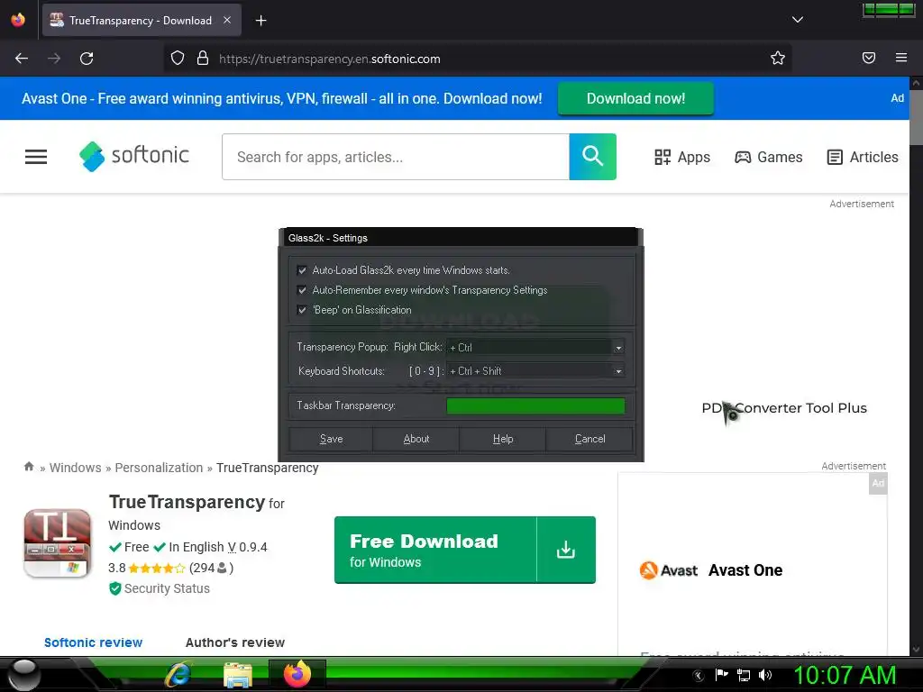Click the site padlock security icon

coord(203,59)
